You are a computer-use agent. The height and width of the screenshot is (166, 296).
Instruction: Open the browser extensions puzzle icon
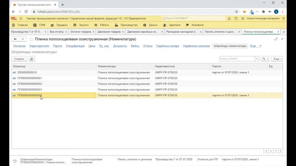[x=263, y=12]
